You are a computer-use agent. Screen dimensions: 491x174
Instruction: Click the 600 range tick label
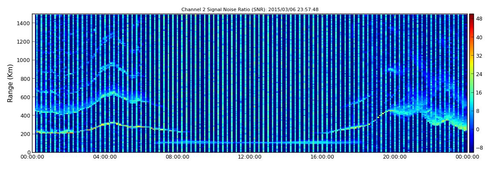coord(25,97)
